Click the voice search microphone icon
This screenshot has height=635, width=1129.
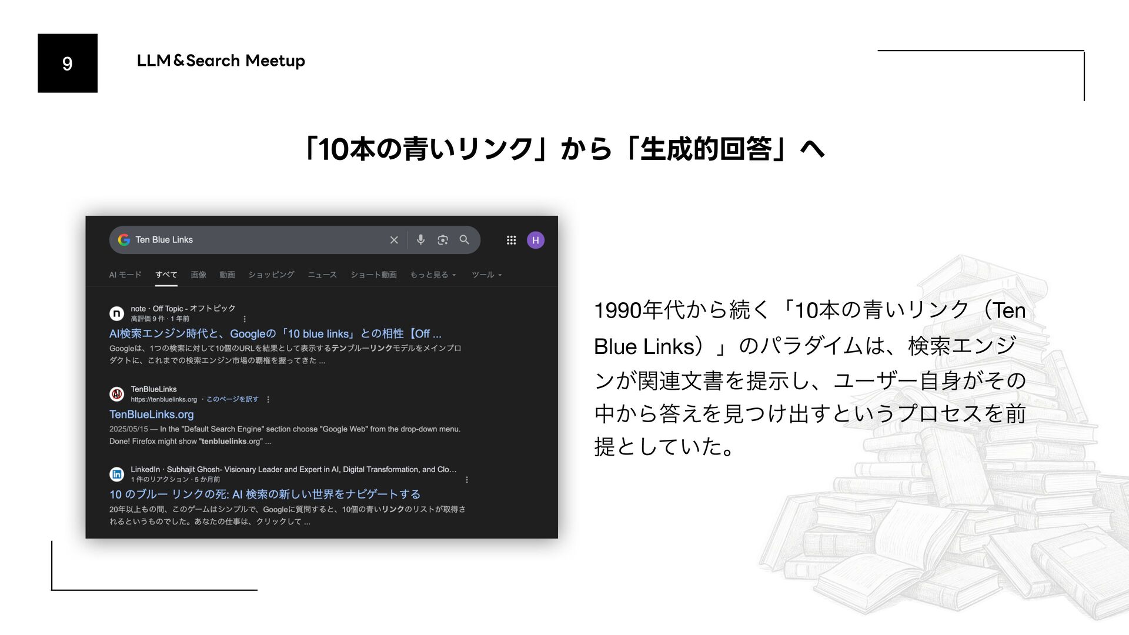(x=420, y=240)
